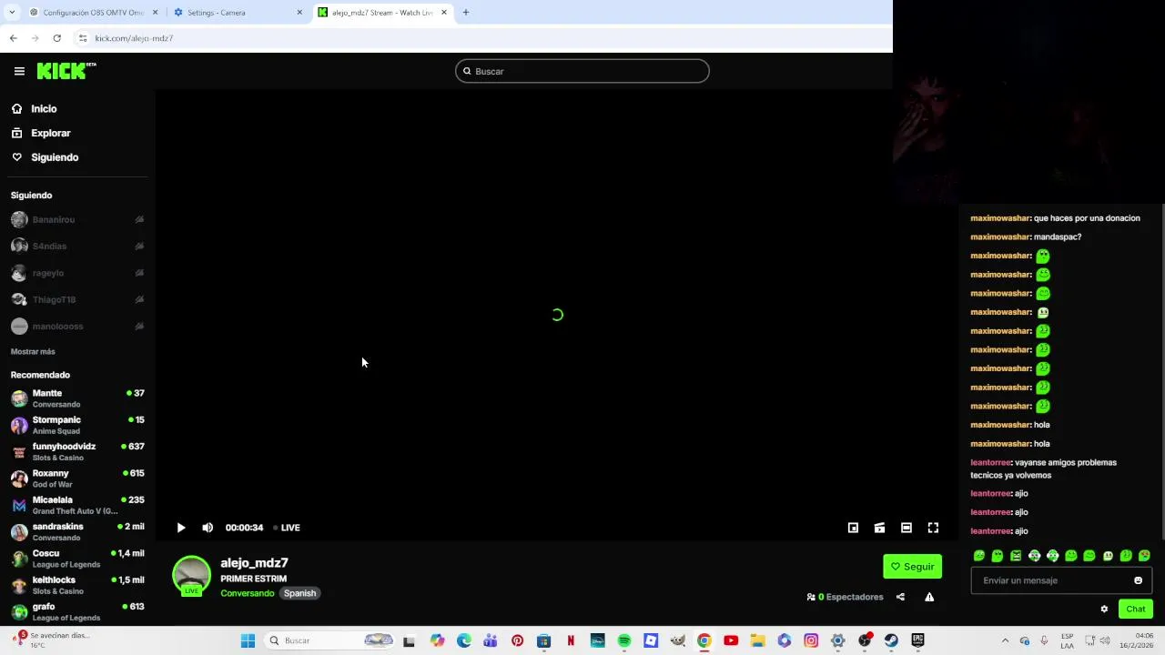Switch to Settings - Camera browser tab
This screenshot has height=655, width=1165.
coord(238,13)
